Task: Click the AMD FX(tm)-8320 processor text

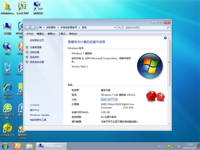Action: click(117, 106)
